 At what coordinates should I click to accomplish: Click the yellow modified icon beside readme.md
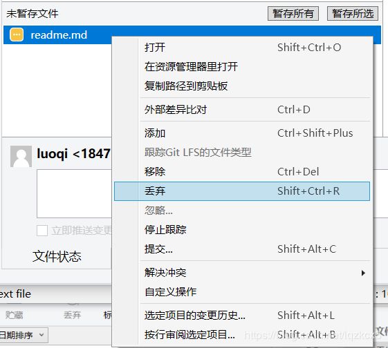17,35
